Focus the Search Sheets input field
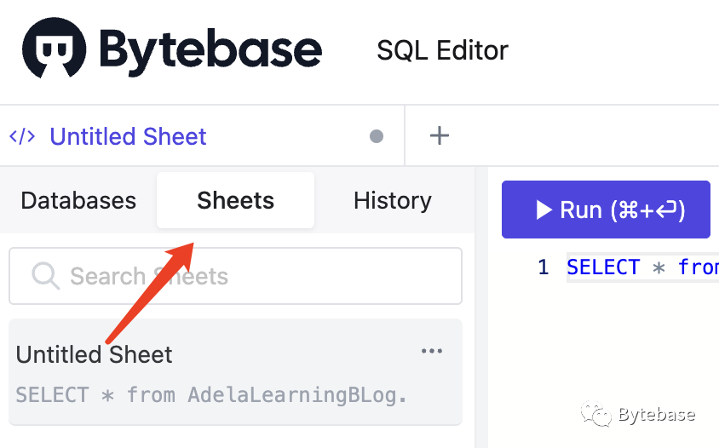The image size is (719, 448). tap(247, 276)
